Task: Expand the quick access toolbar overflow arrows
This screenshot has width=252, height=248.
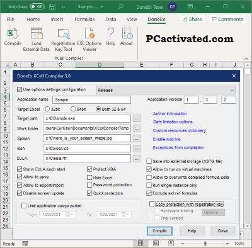Action: (x=63, y=7)
